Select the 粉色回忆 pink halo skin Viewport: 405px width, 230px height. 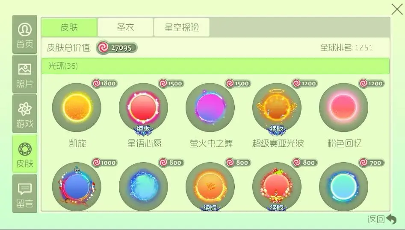[x=343, y=108]
